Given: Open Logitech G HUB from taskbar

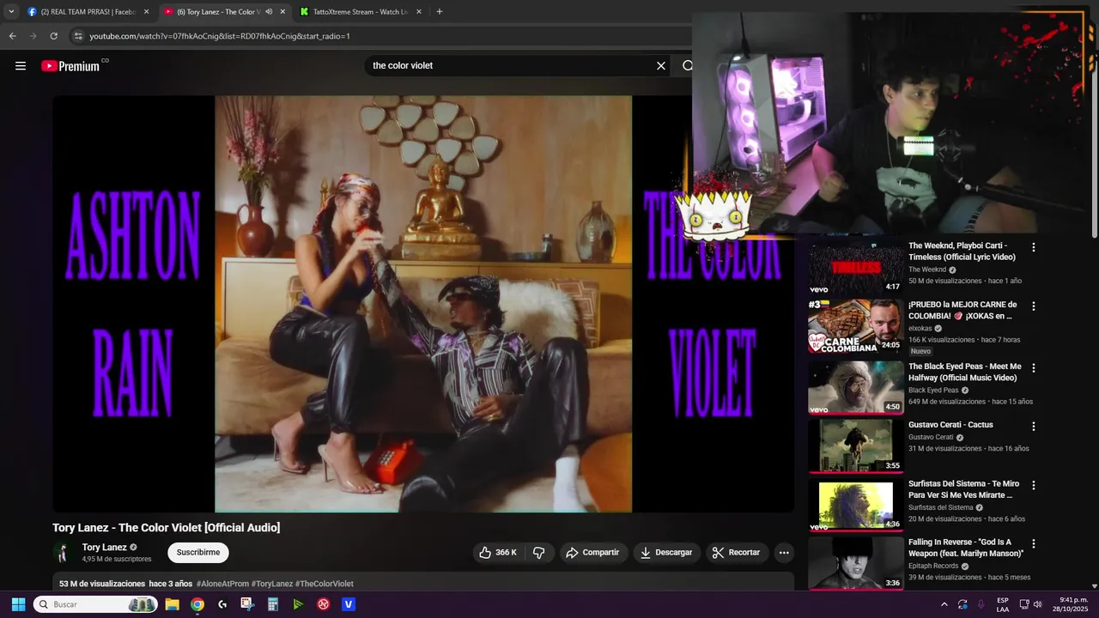Looking at the screenshot, I should point(222,604).
